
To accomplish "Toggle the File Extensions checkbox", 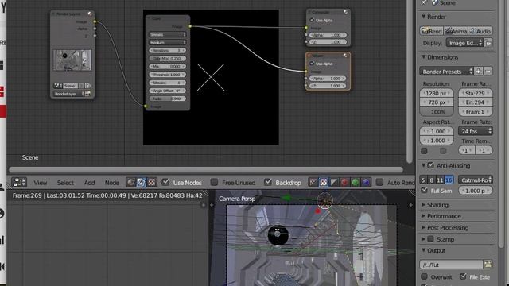I will pyautogui.click(x=463, y=276).
